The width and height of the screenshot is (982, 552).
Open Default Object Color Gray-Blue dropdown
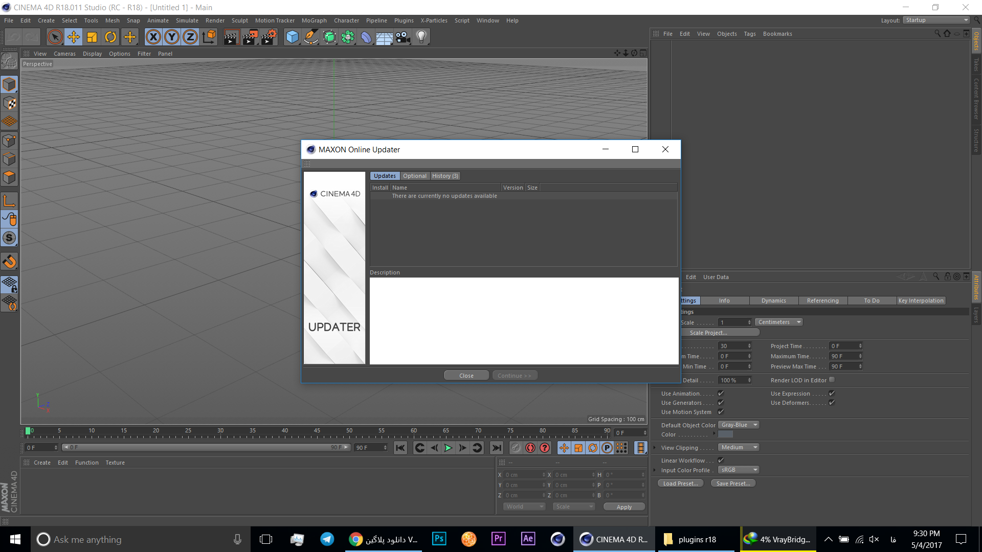(x=739, y=425)
